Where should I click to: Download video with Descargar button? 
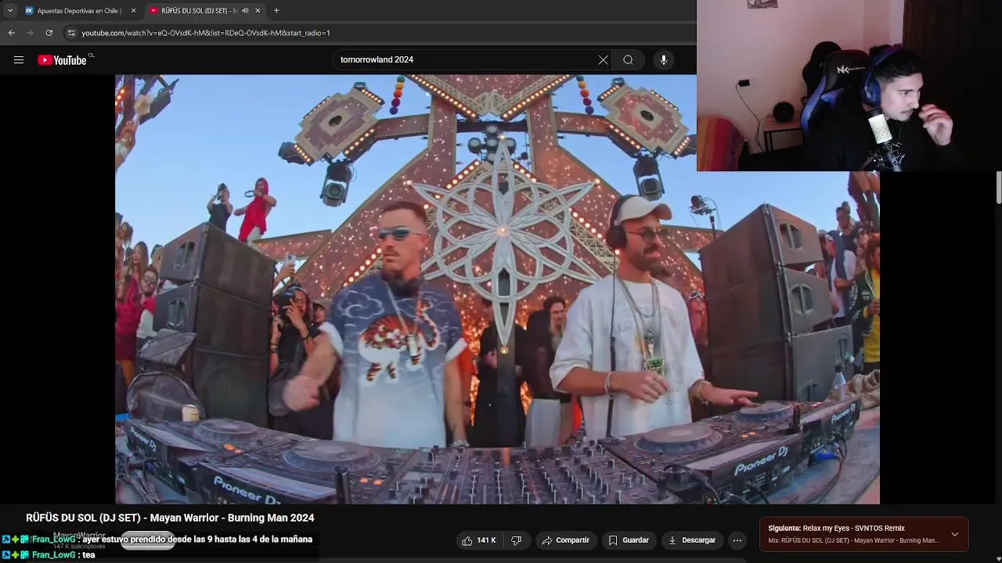(x=691, y=540)
